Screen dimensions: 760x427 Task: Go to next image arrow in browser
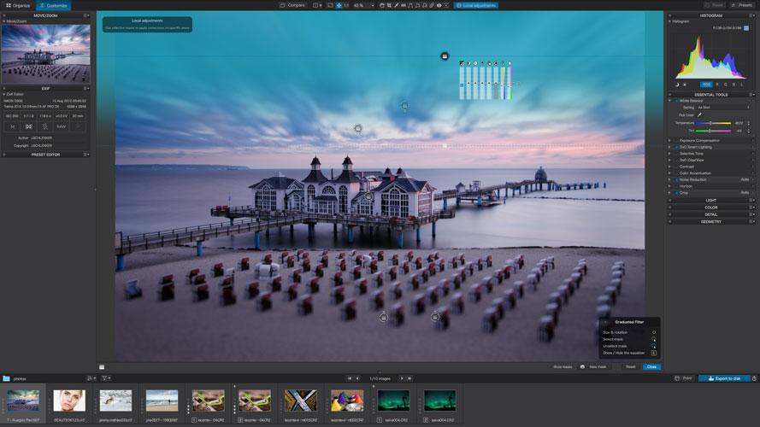coord(402,377)
